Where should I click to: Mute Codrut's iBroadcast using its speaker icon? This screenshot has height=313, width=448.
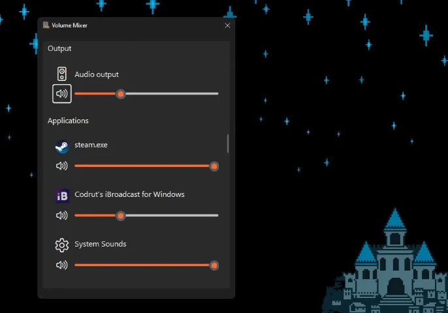coord(62,215)
